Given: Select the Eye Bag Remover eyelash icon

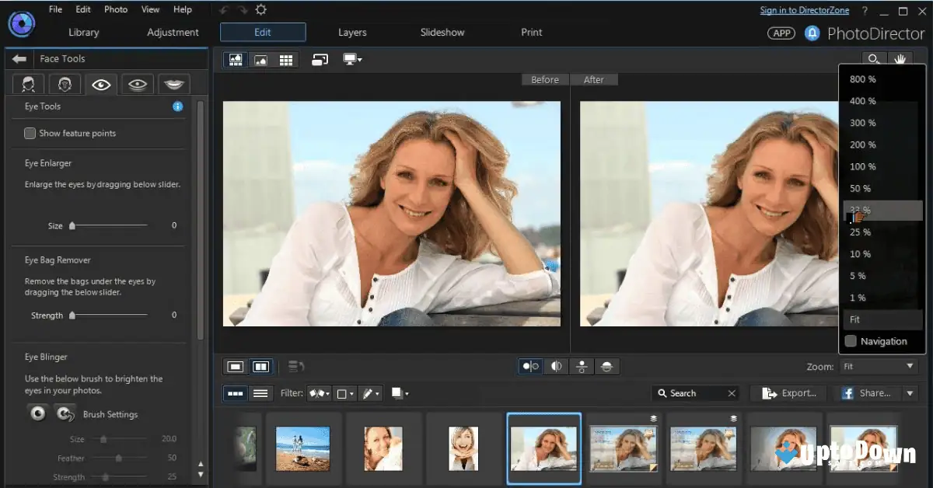Looking at the screenshot, I should (x=137, y=84).
